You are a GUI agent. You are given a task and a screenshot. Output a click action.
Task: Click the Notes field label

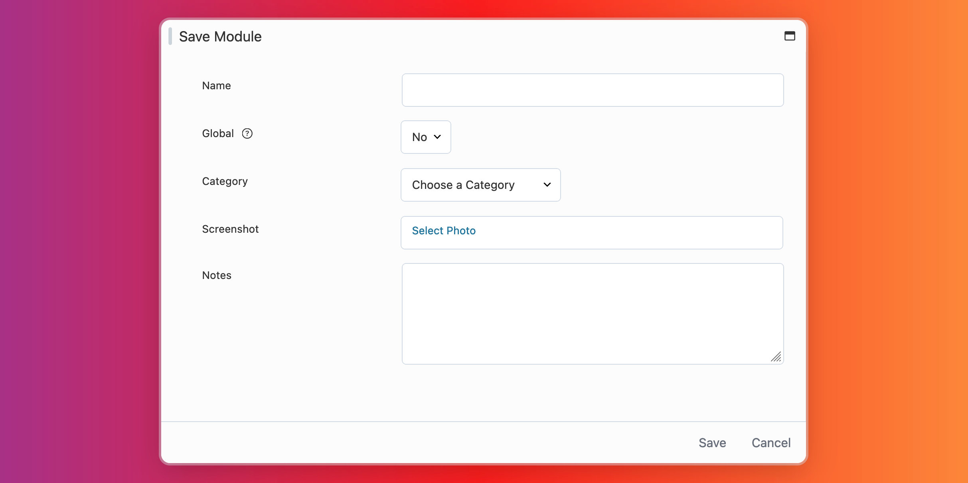click(216, 275)
